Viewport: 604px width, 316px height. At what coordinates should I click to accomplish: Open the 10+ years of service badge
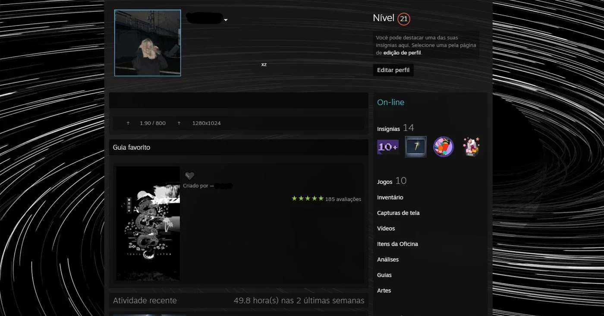pos(388,147)
